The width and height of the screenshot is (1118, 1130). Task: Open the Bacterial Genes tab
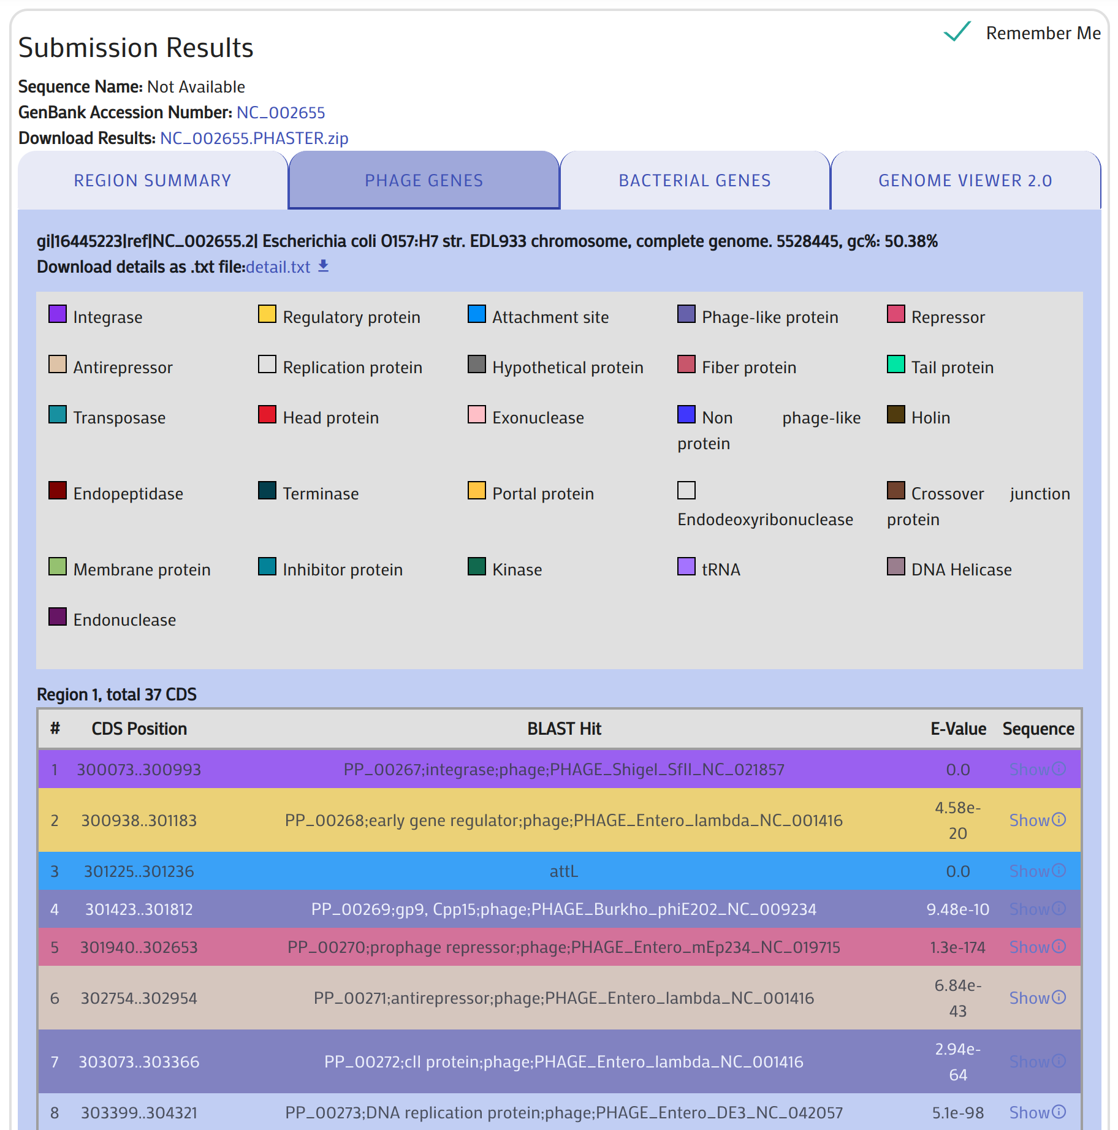tap(694, 180)
